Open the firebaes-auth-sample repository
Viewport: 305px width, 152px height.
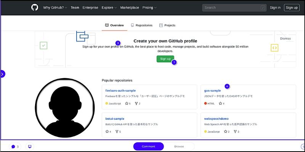point(120,90)
